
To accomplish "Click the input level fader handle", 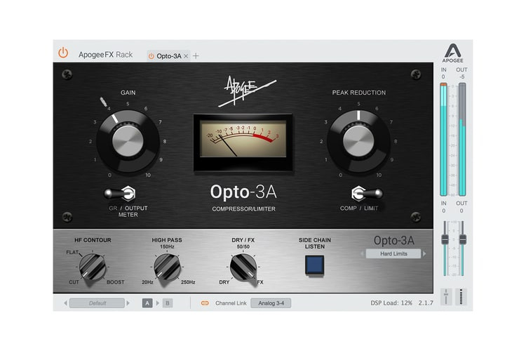I will (x=445, y=240).
